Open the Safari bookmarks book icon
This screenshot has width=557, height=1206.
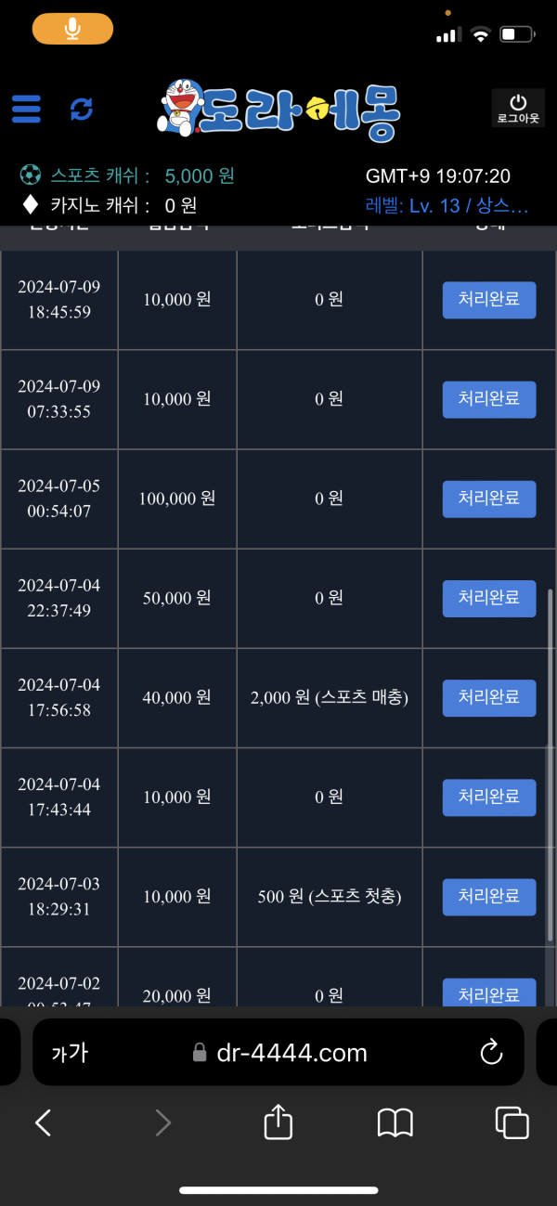tap(395, 1123)
